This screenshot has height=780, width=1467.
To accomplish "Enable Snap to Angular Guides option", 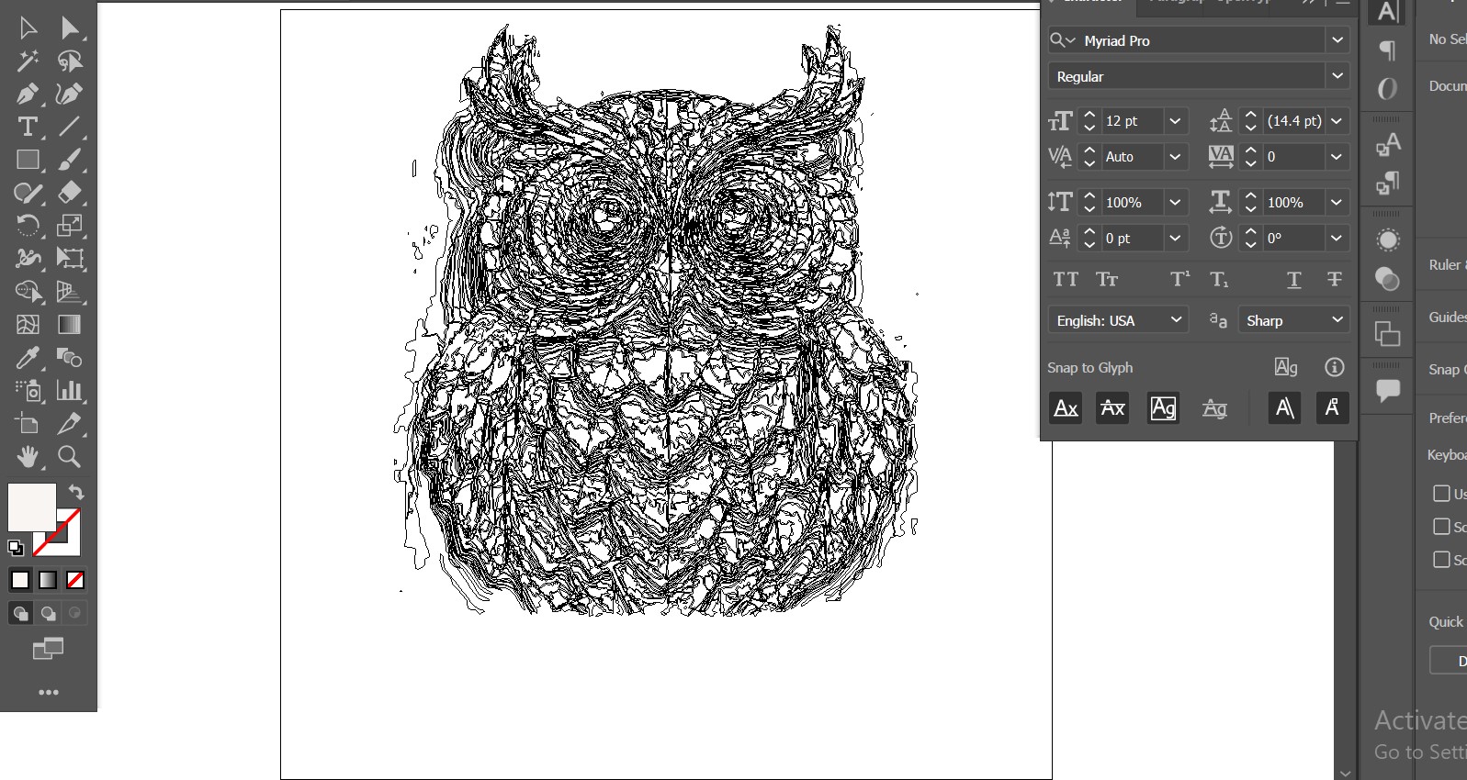I will point(1284,408).
